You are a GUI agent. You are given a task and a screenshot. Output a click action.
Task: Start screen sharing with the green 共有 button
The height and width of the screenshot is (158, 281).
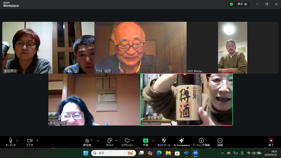coord(145,142)
